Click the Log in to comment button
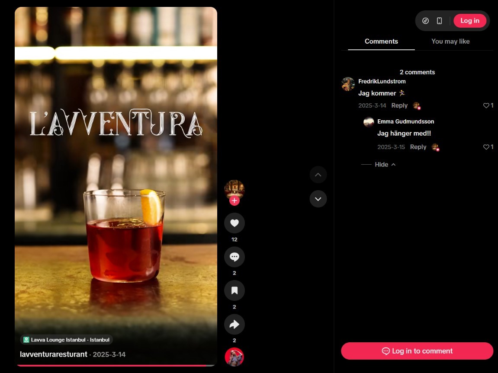 417,351
